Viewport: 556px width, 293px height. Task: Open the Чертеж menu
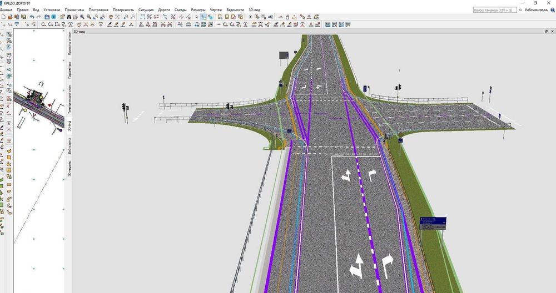click(x=216, y=10)
